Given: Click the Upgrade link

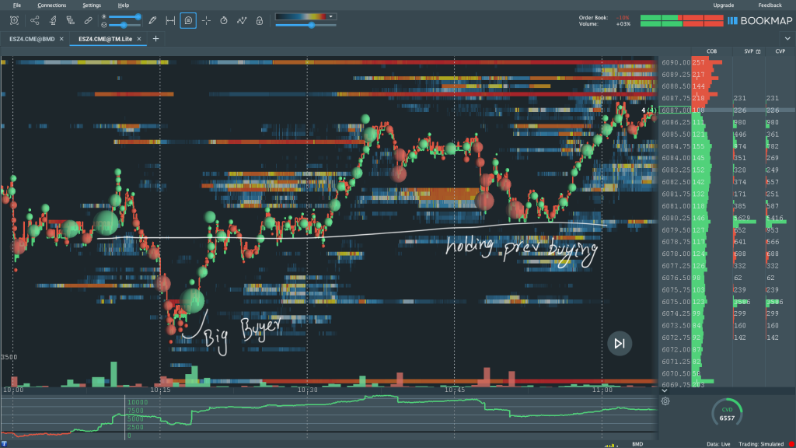Looking at the screenshot, I should [723, 5].
